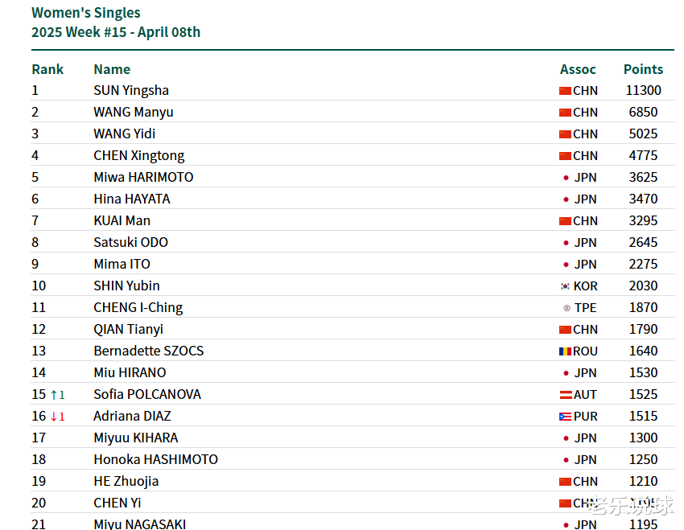Click the Korea flag beside SHIN Yubin
Viewport: 684px width, 530px height.
click(565, 286)
